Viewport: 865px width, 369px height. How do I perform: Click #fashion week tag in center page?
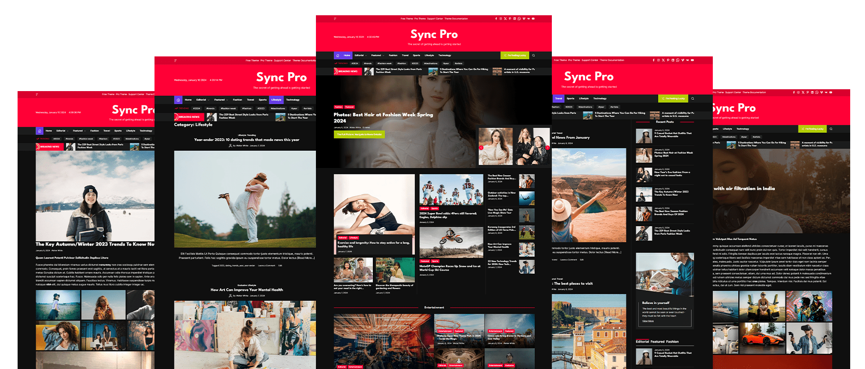[384, 63]
